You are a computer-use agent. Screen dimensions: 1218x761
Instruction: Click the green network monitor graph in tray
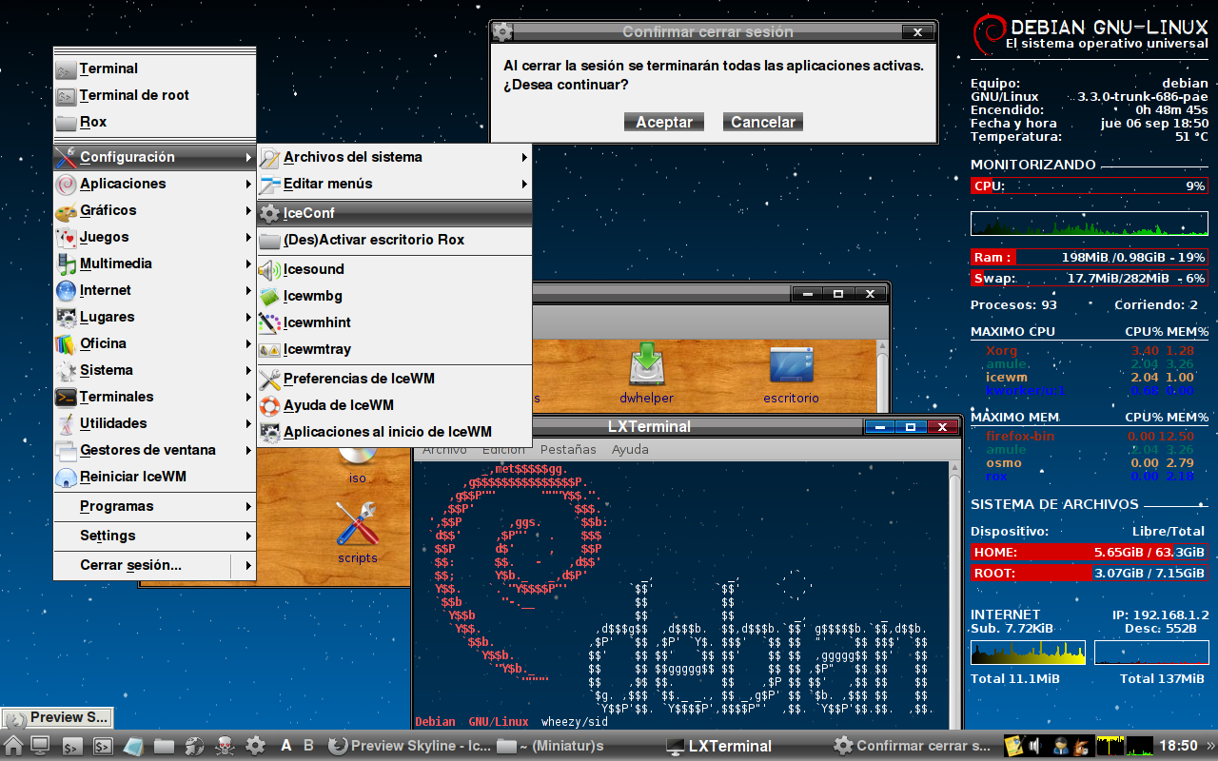coord(1140,746)
